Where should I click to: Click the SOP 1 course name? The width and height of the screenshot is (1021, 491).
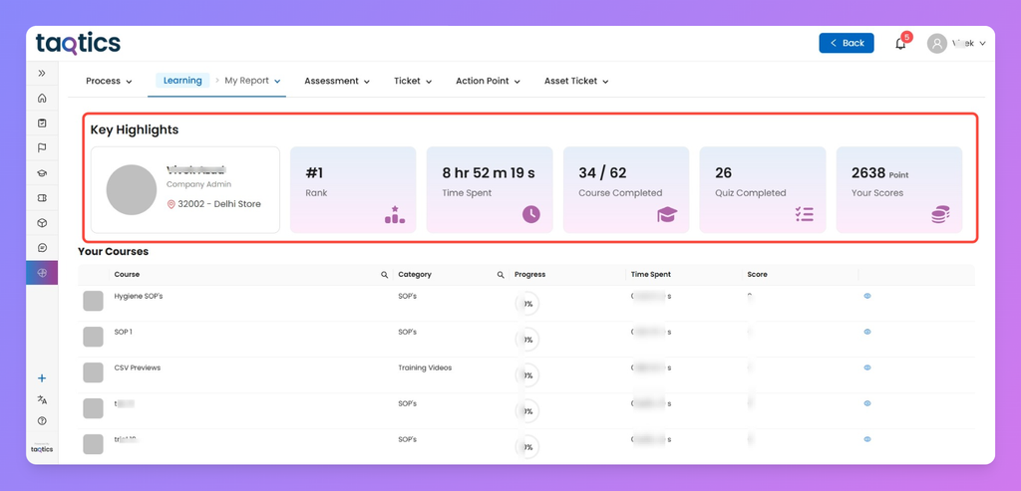[x=123, y=332]
